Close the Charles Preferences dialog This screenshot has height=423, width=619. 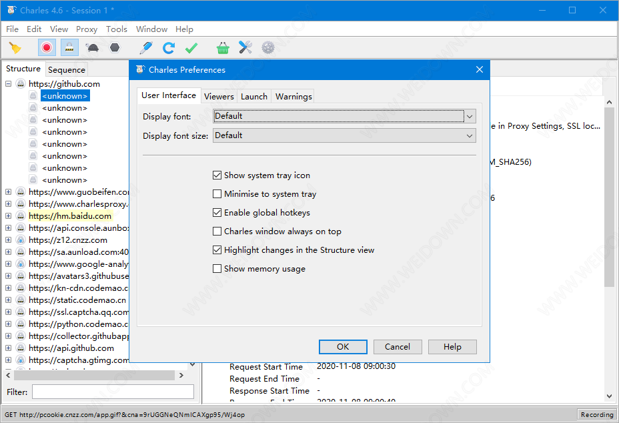pyautogui.click(x=480, y=69)
